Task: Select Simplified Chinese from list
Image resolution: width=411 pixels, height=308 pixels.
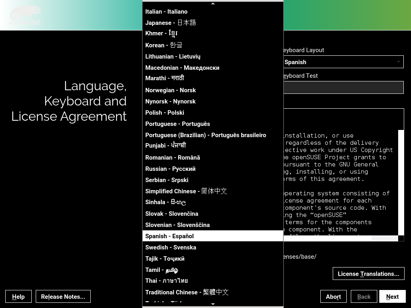Action: coord(186,191)
